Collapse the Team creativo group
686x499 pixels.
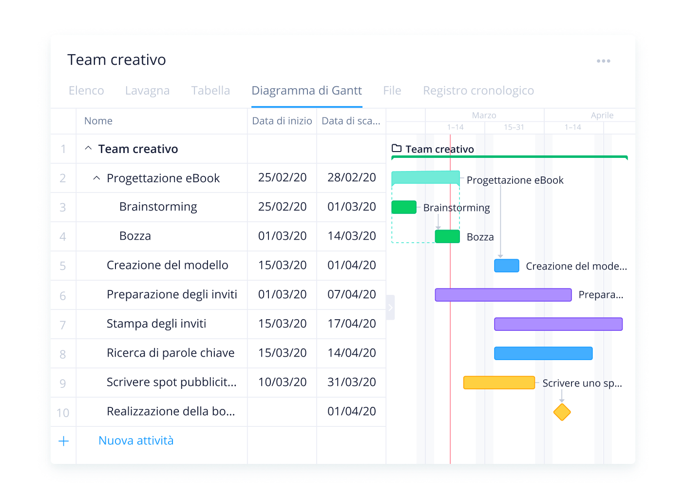coord(88,148)
